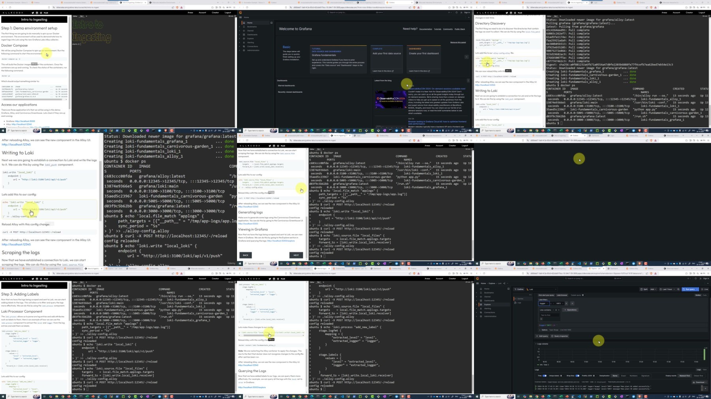Remove the logger INFO label filter

[566, 303]
